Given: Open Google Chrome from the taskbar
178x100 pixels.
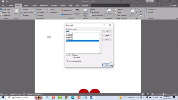Looking at the screenshot, I should [66, 97].
